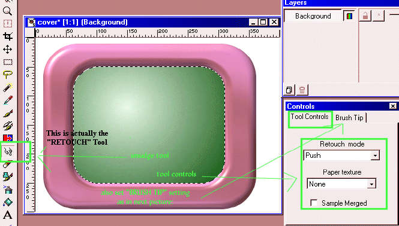Select the rectangular Selection tool
399x226 pixels.
click(x=8, y=62)
